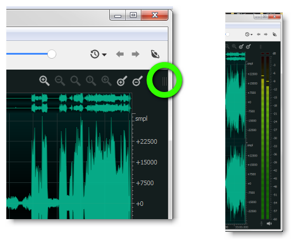296x245 pixels.
Task: Click the -60 dB scale mark
Action: 275,219
